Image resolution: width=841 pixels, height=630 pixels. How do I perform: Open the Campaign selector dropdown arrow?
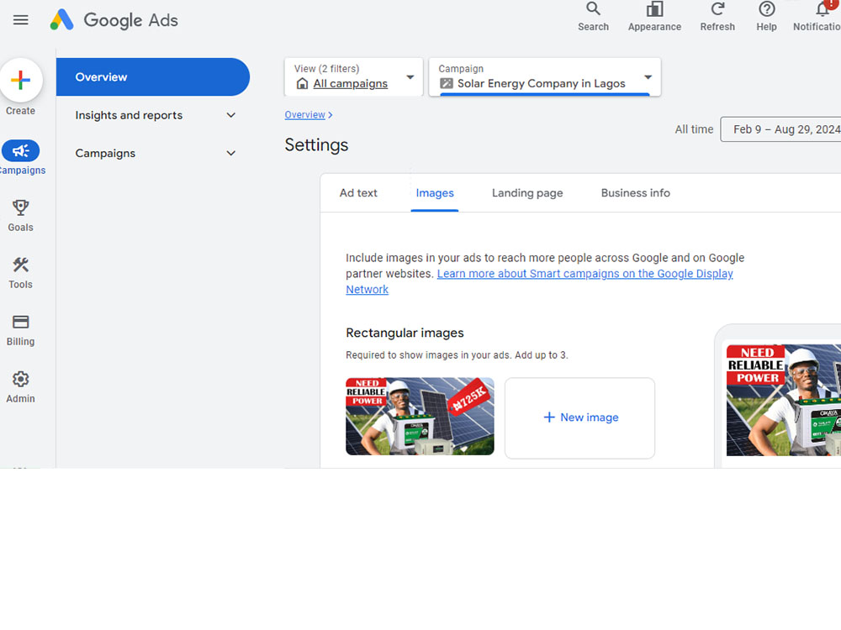click(648, 77)
